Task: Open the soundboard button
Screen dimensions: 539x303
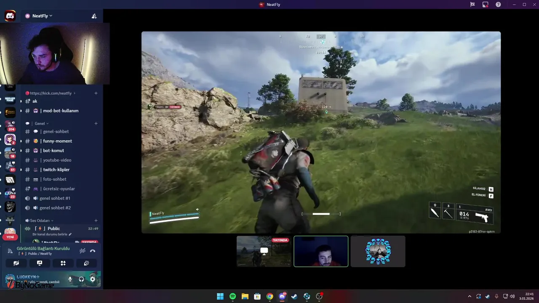Action: coord(86,263)
